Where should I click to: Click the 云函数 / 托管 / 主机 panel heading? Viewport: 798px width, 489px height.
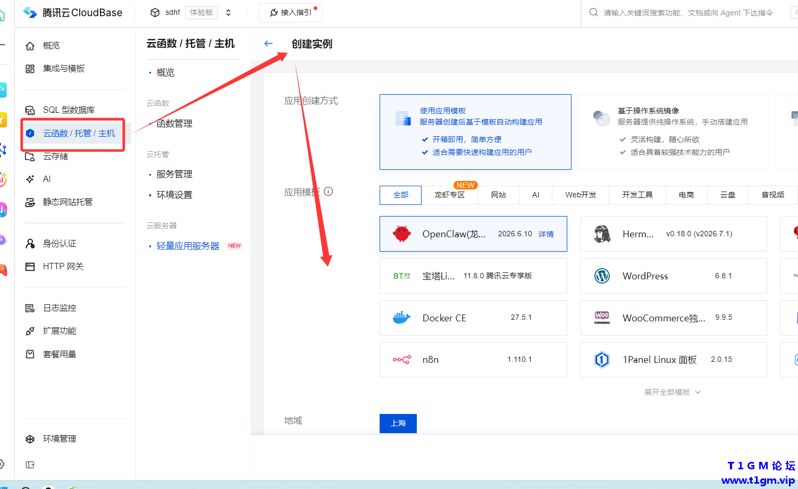click(x=190, y=44)
